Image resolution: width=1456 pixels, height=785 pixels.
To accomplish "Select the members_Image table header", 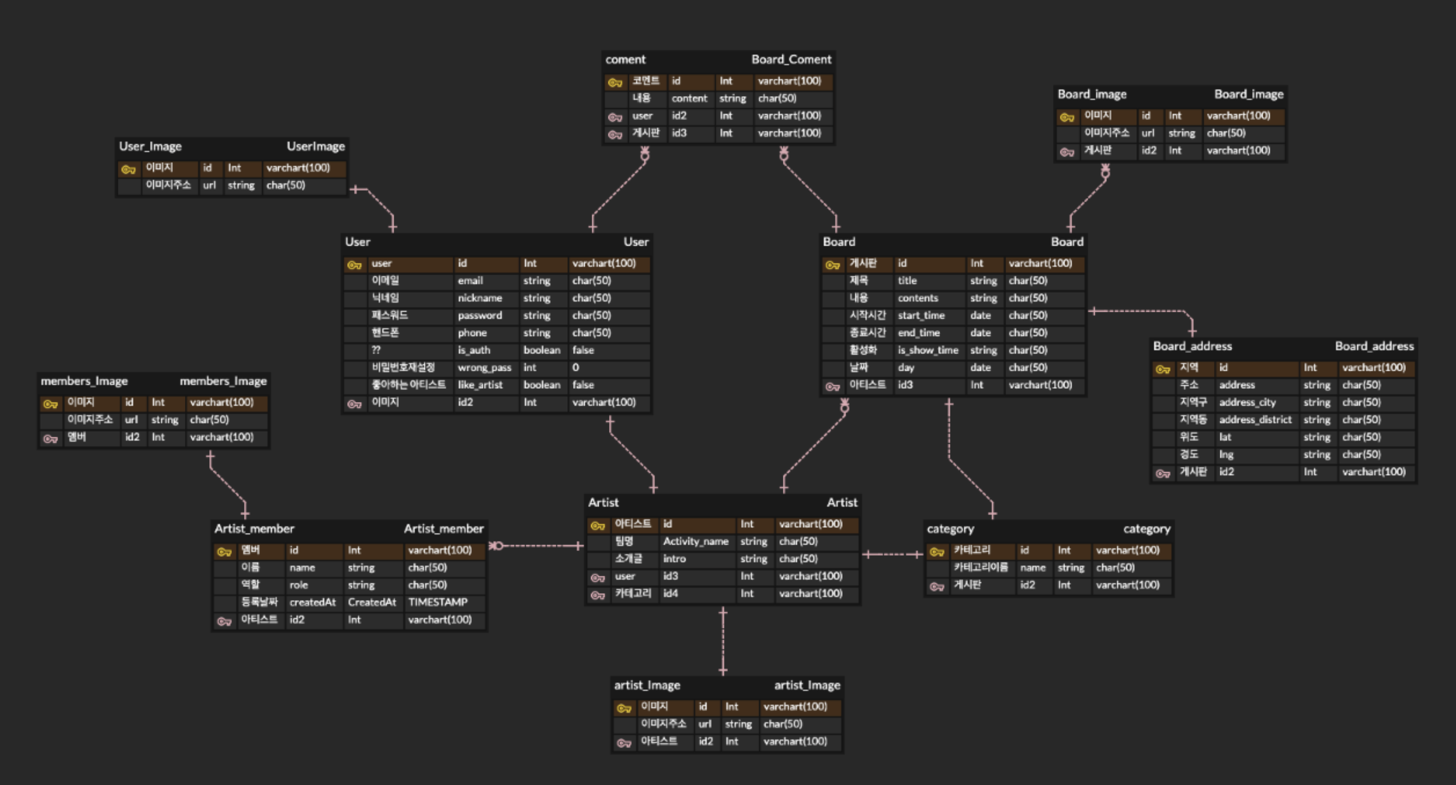I will click(83, 381).
